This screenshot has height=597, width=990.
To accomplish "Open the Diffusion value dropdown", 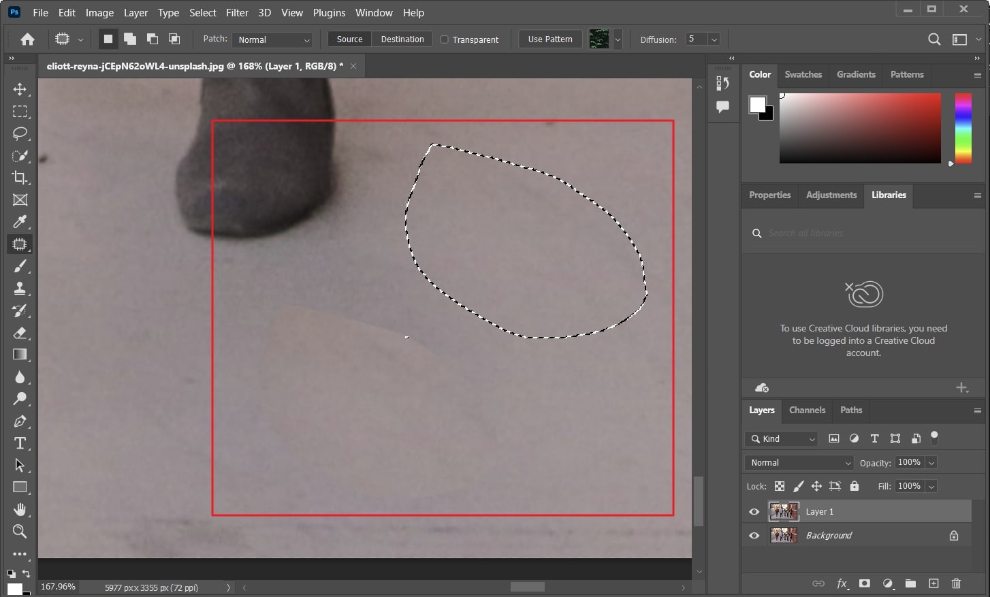I will click(x=714, y=39).
